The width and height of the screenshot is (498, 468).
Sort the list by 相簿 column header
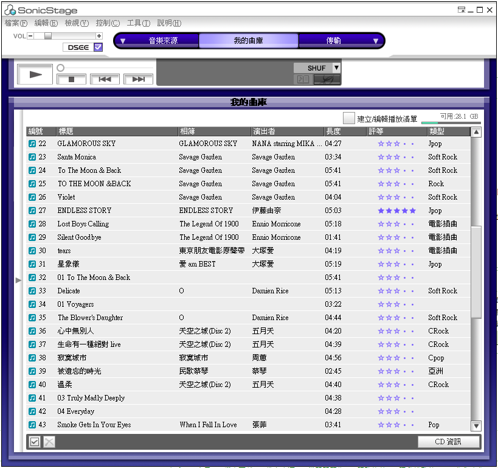(214, 131)
